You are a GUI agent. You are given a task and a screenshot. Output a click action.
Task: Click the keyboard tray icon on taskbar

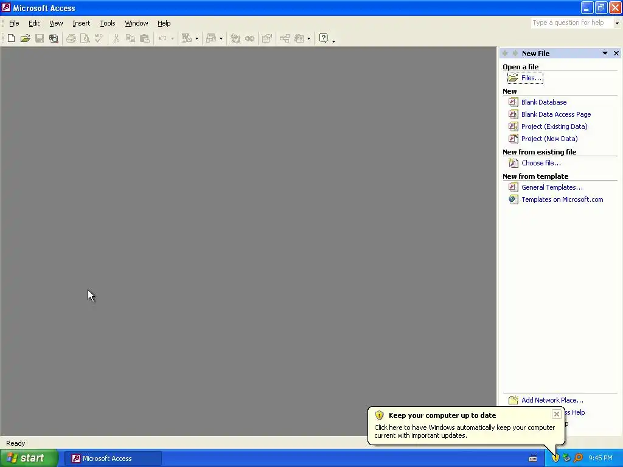[x=533, y=458]
